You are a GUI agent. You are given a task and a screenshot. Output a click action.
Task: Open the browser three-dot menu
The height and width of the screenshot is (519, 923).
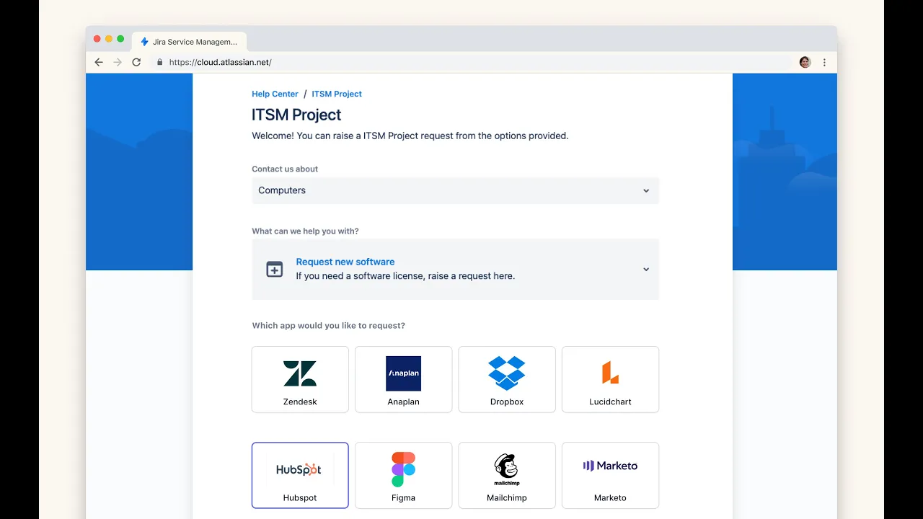coord(824,63)
